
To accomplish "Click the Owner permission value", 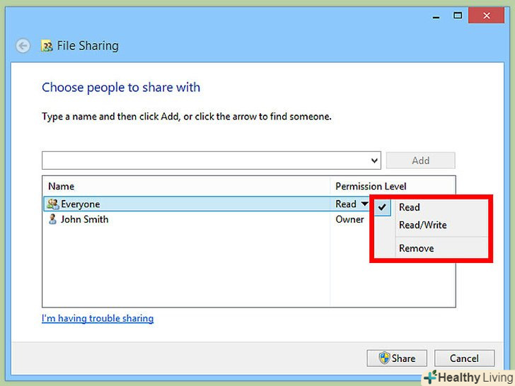I will click(x=349, y=219).
